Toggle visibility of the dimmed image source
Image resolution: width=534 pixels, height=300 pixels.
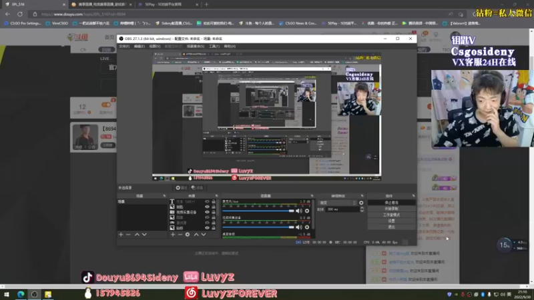(207, 217)
